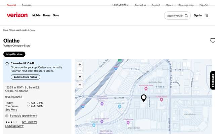Click Order In-Store Pickup button

click(26, 77)
